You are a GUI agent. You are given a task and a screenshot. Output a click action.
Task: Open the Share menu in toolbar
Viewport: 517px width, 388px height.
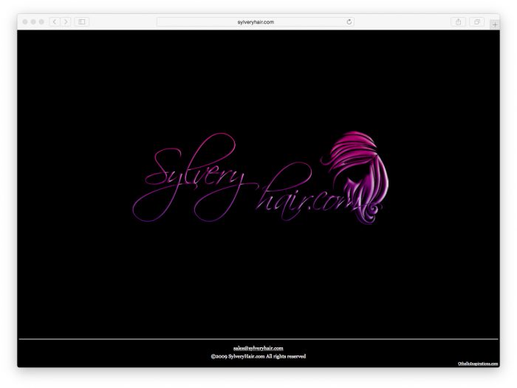tap(459, 22)
